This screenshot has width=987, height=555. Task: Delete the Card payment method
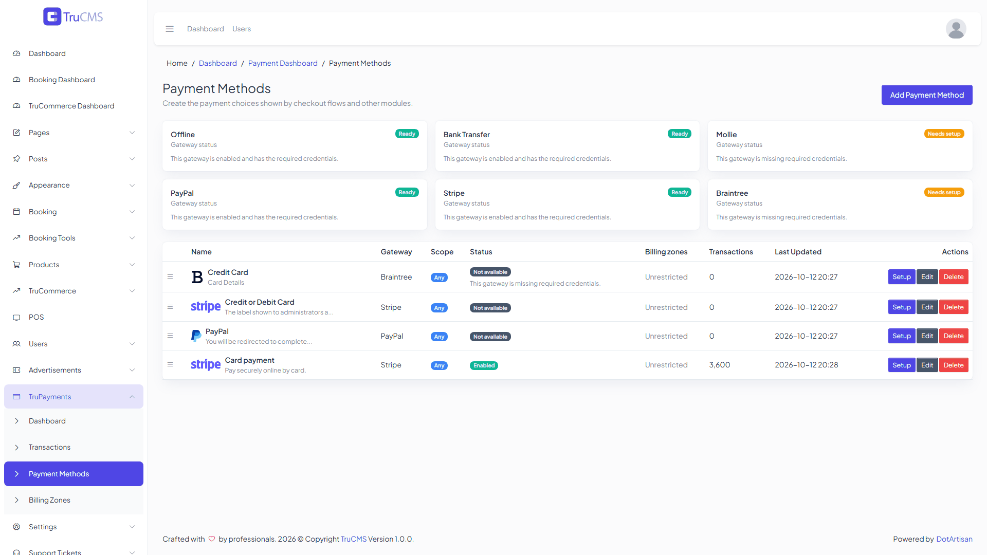954,365
